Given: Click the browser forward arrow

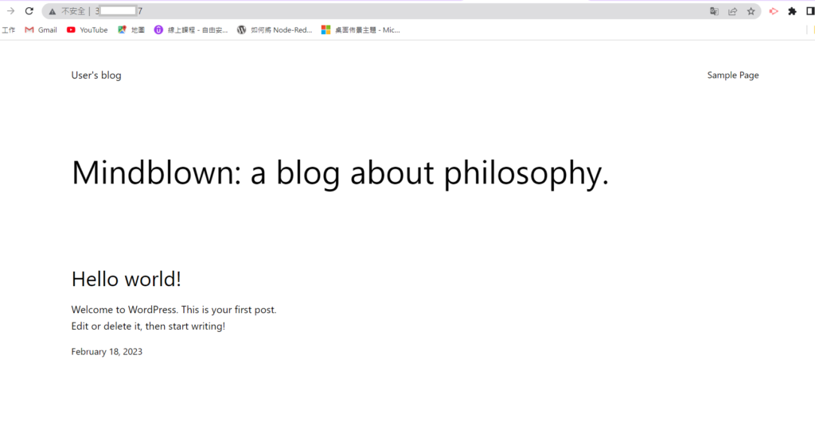Looking at the screenshot, I should (x=10, y=11).
